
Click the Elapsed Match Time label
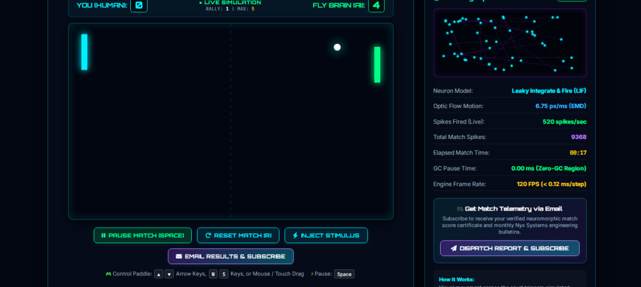pos(462,153)
